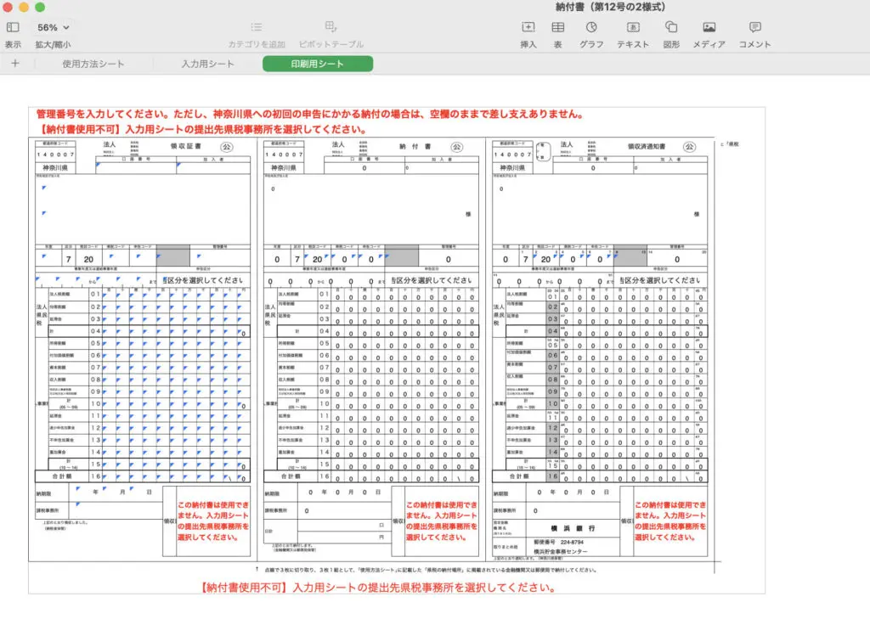Add a table with the 表 icon
The width and height of the screenshot is (870, 636).
point(557,28)
